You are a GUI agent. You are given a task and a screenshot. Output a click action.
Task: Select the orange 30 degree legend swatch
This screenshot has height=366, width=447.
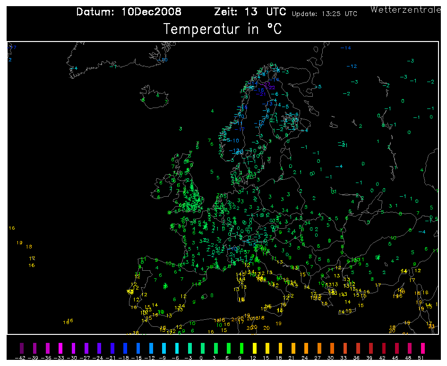click(x=332, y=348)
